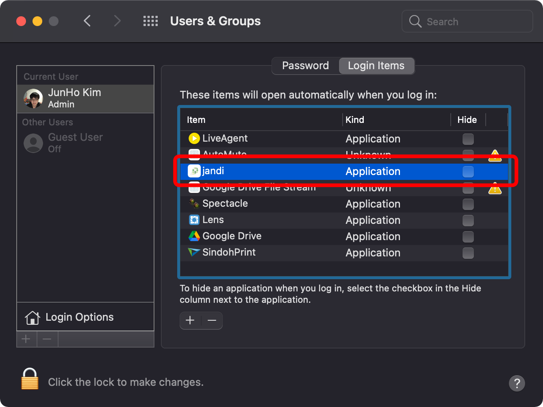This screenshot has height=407, width=543.
Task: Click the 'Click the lock to make changes.' text
Action: click(126, 382)
